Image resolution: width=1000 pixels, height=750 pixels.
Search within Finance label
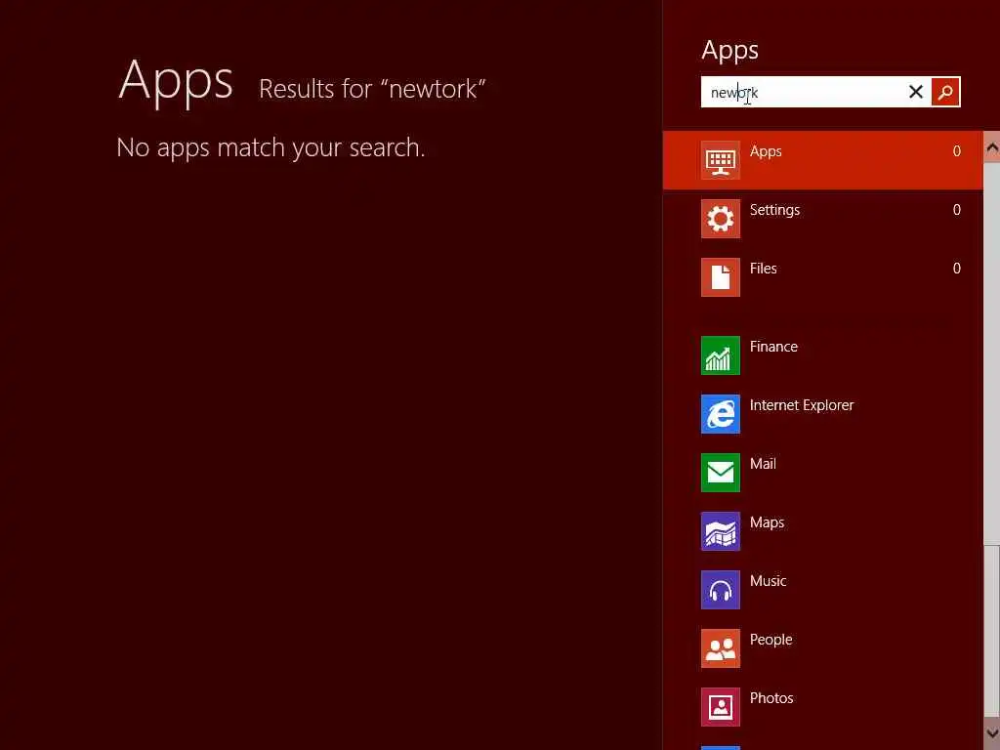(773, 347)
